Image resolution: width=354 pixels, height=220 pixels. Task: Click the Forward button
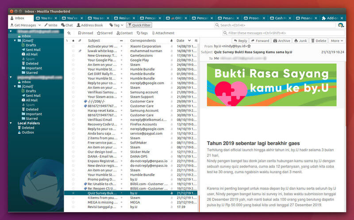click(260, 41)
